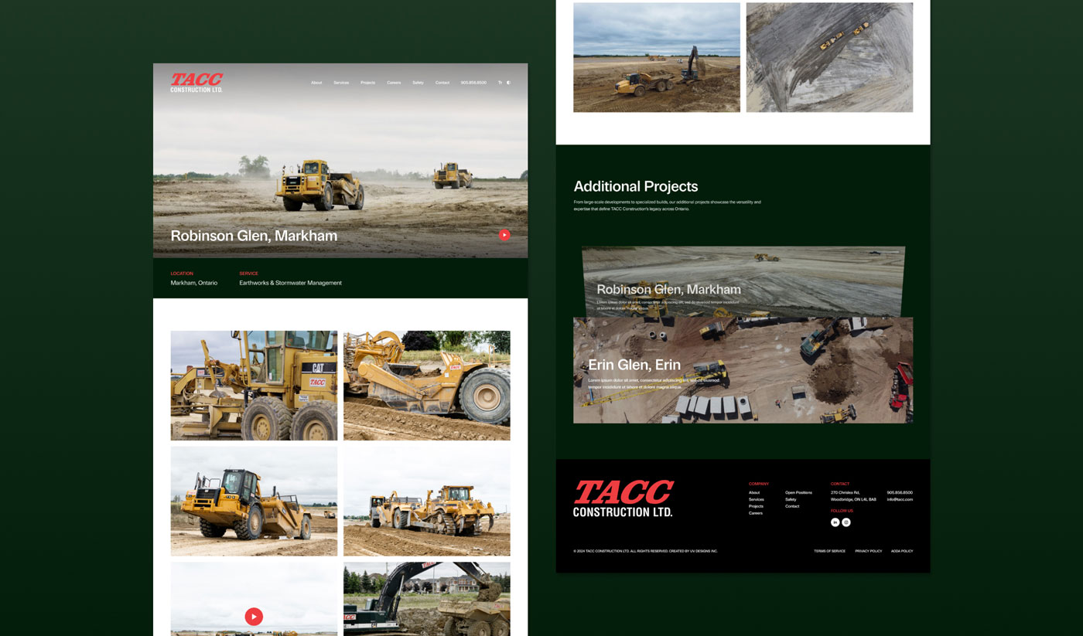
Task: Play the Robinson Glen hero video
Action: point(504,234)
